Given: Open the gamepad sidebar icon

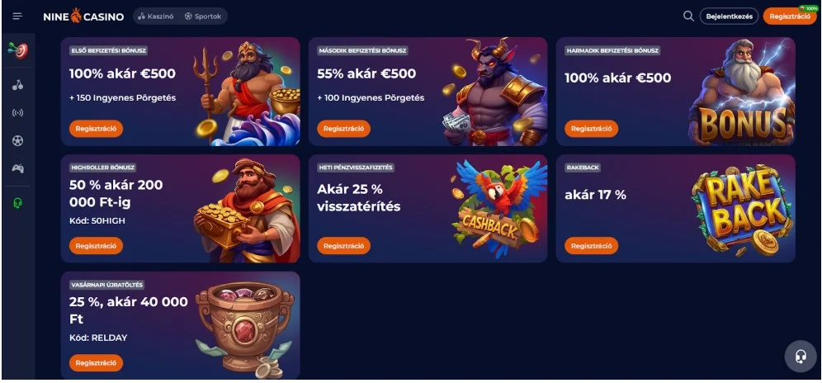Looking at the screenshot, I should pos(18,169).
